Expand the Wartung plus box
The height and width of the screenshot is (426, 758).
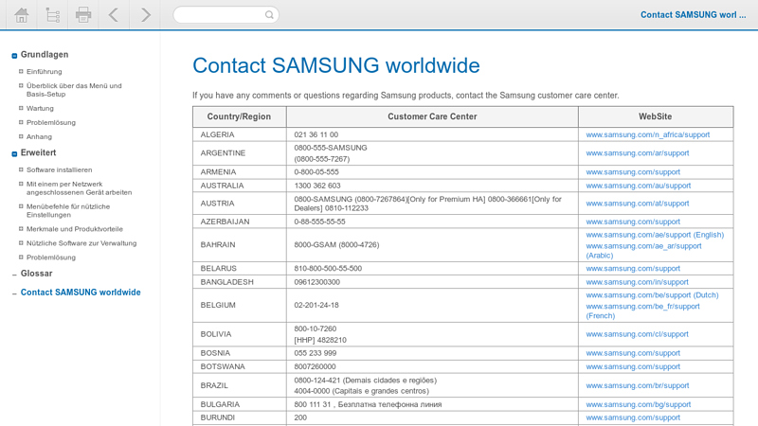21,108
